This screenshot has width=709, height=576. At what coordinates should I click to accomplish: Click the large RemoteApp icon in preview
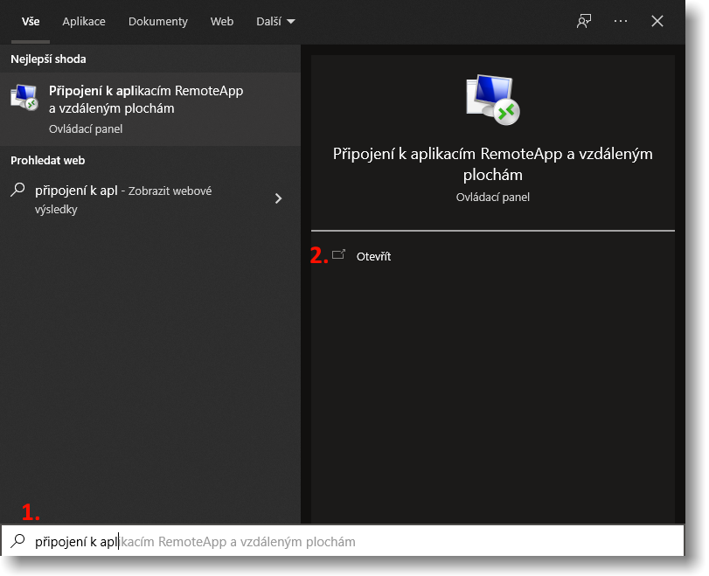(493, 100)
